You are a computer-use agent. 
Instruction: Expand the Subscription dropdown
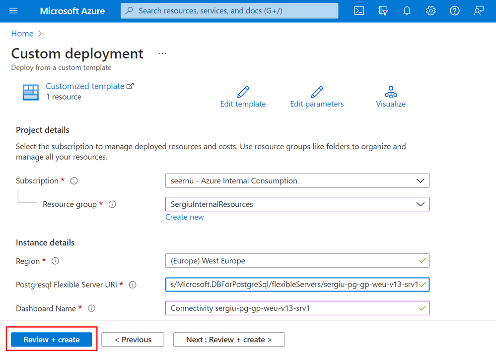pos(297,180)
